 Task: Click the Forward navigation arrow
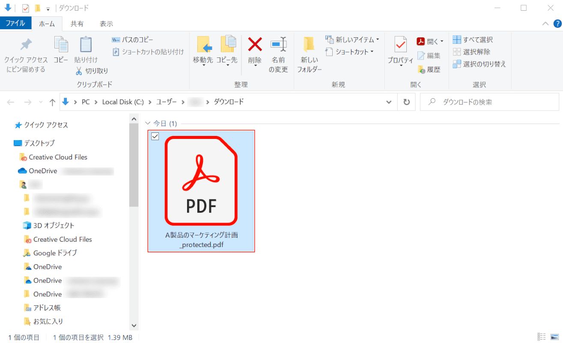[x=28, y=102]
